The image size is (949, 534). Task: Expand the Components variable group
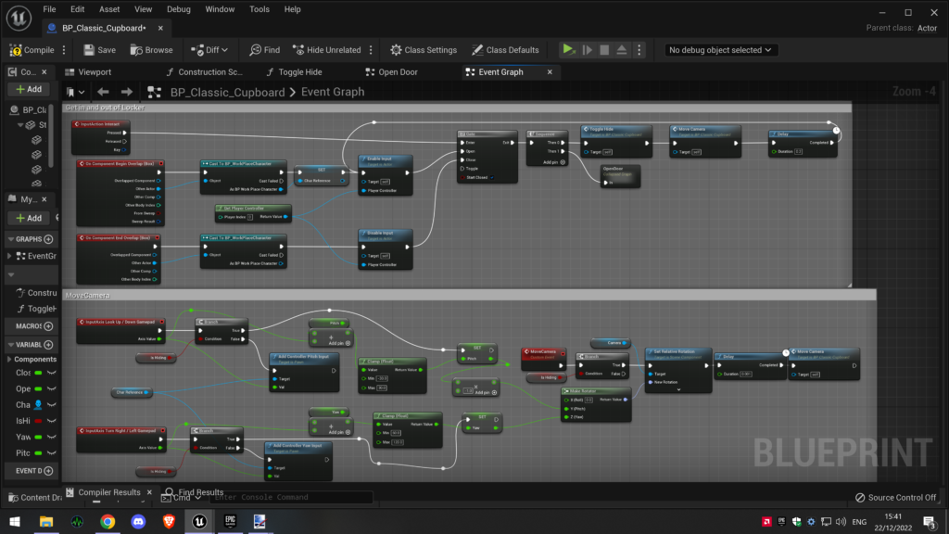pos(9,360)
